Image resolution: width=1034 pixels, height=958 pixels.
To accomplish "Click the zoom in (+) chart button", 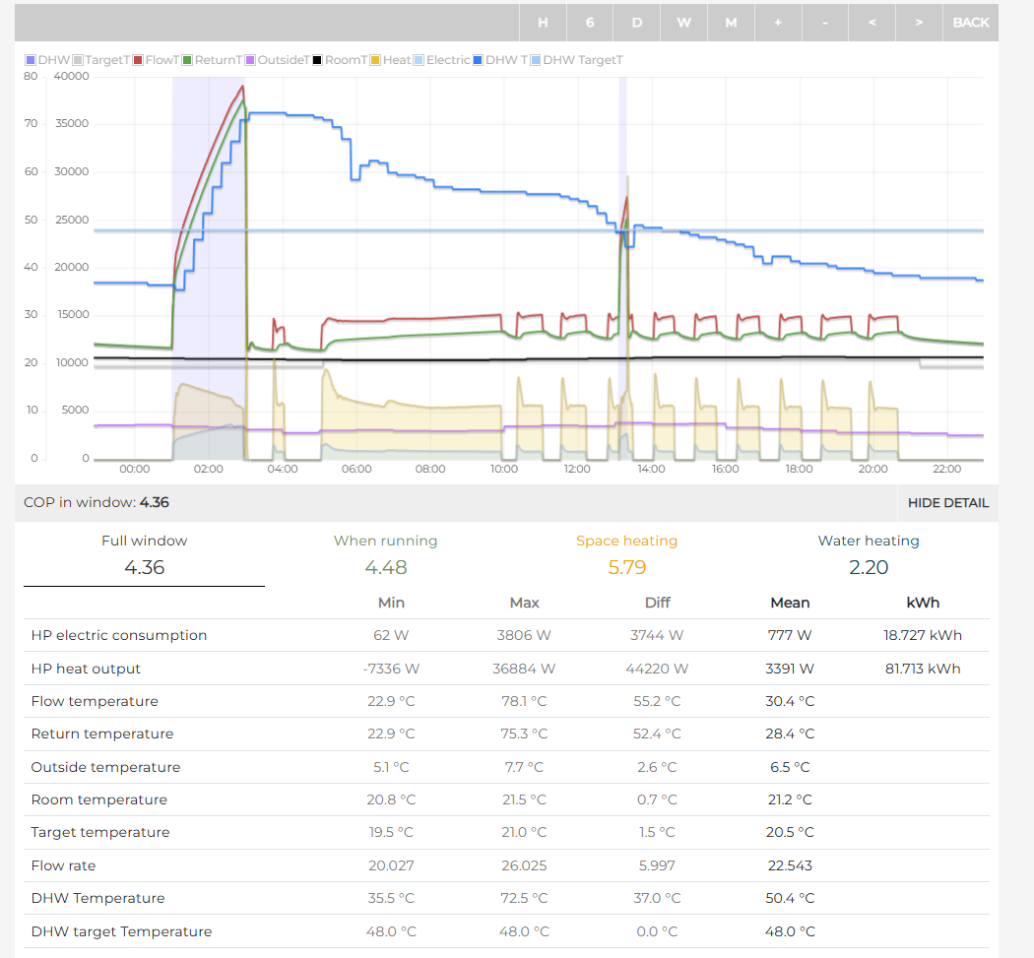I will click(778, 23).
